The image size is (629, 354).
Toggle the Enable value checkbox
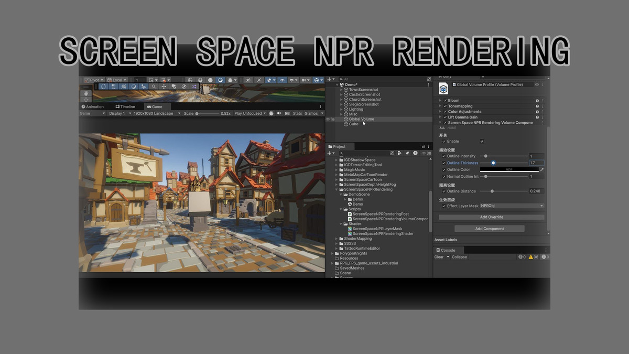pyautogui.click(x=482, y=141)
